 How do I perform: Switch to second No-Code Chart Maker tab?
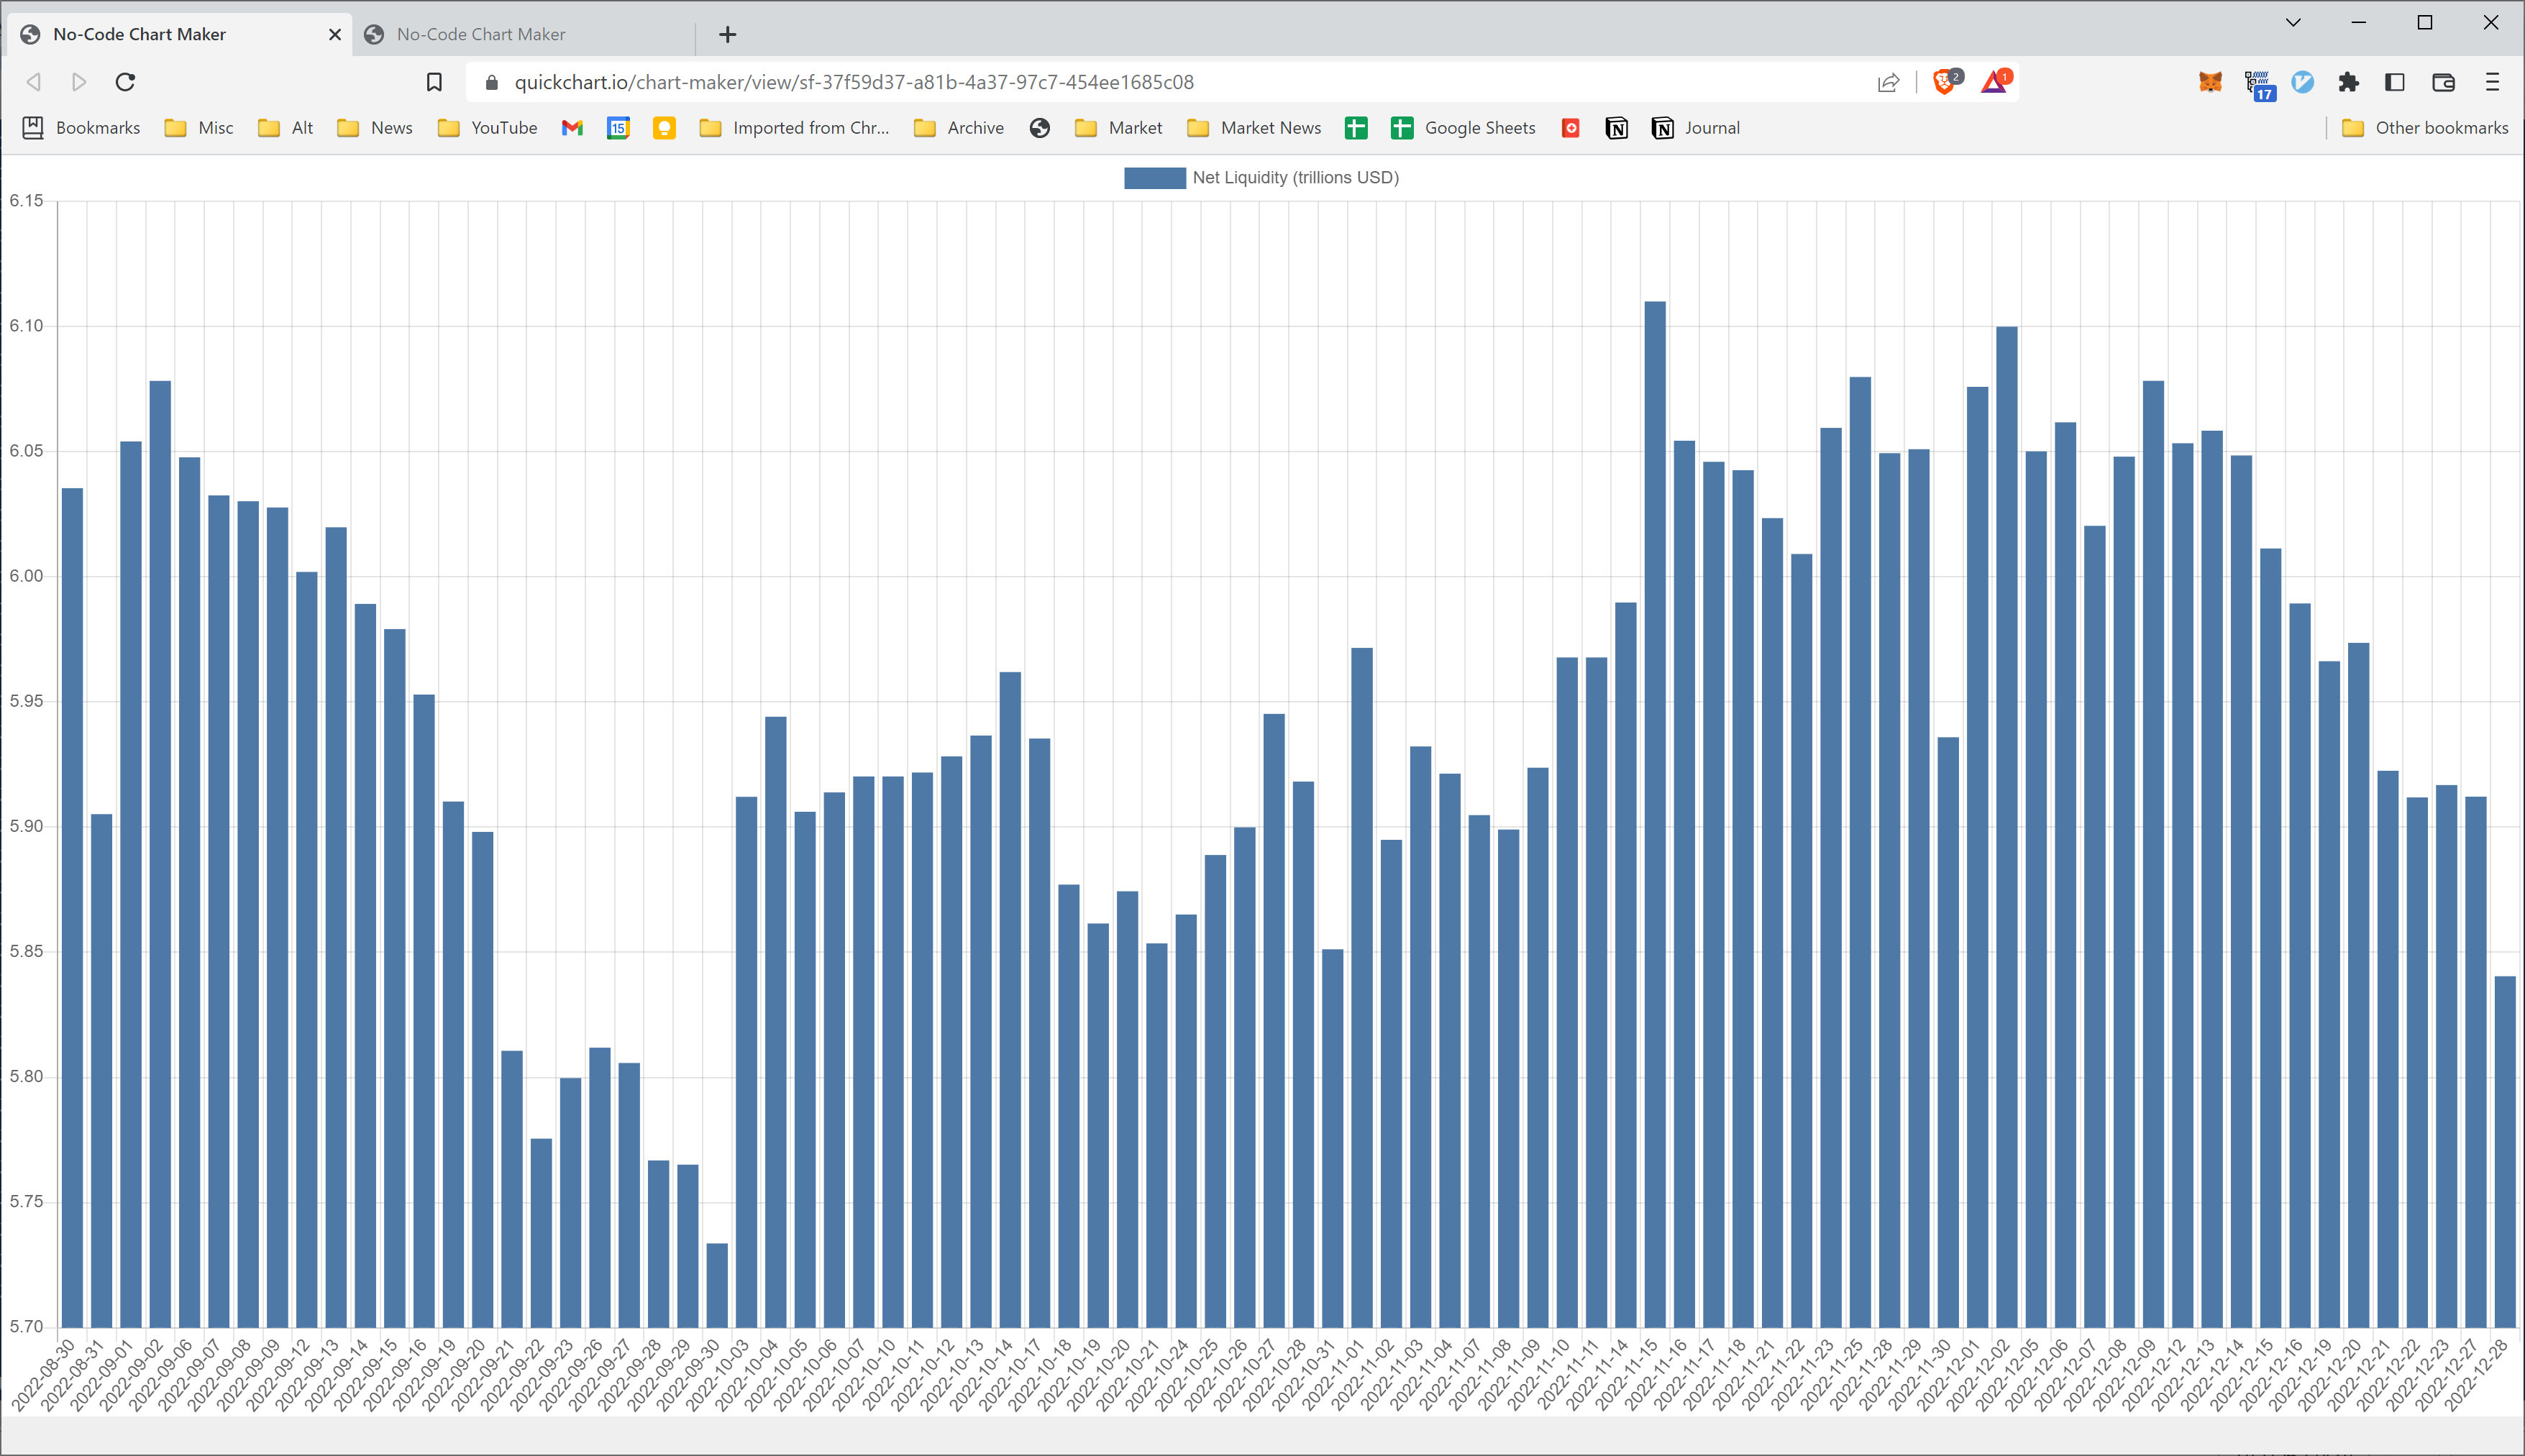click(x=520, y=34)
